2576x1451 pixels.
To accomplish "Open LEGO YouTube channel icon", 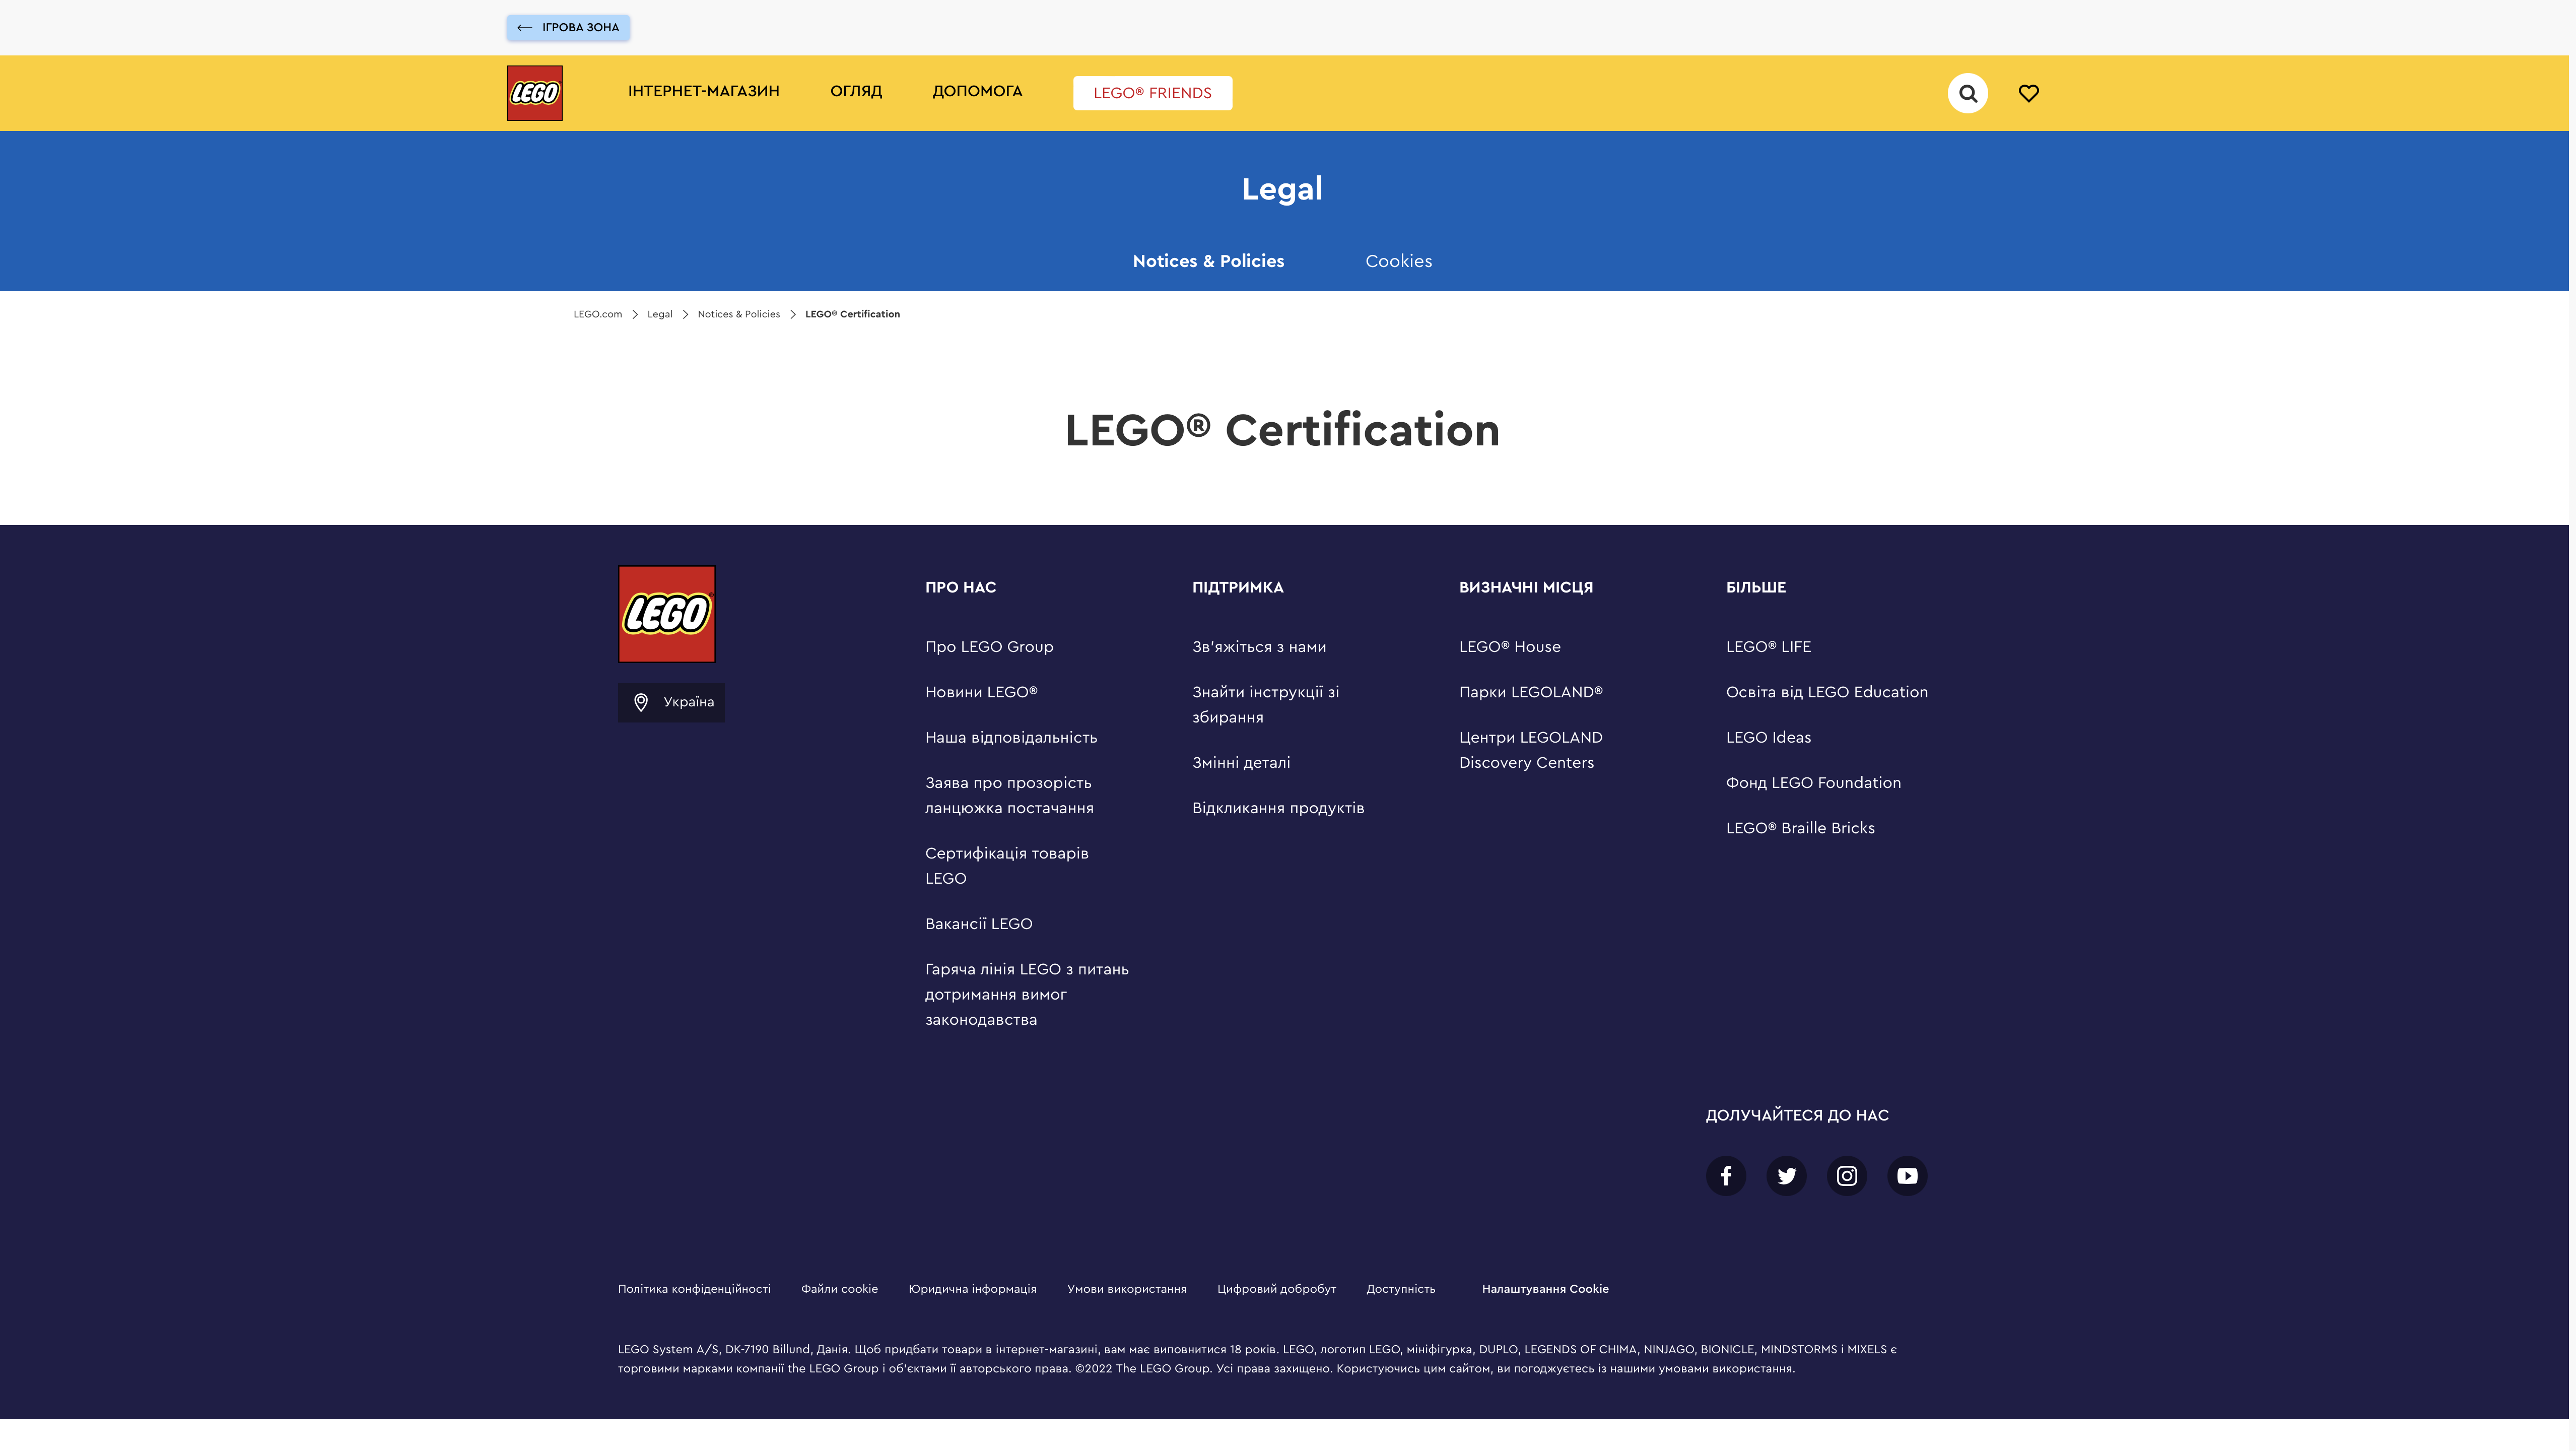I will (1907, 1176).
